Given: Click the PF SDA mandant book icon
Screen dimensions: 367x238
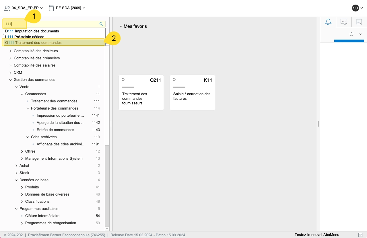Looking at the screenshot, I should [51, 8].
